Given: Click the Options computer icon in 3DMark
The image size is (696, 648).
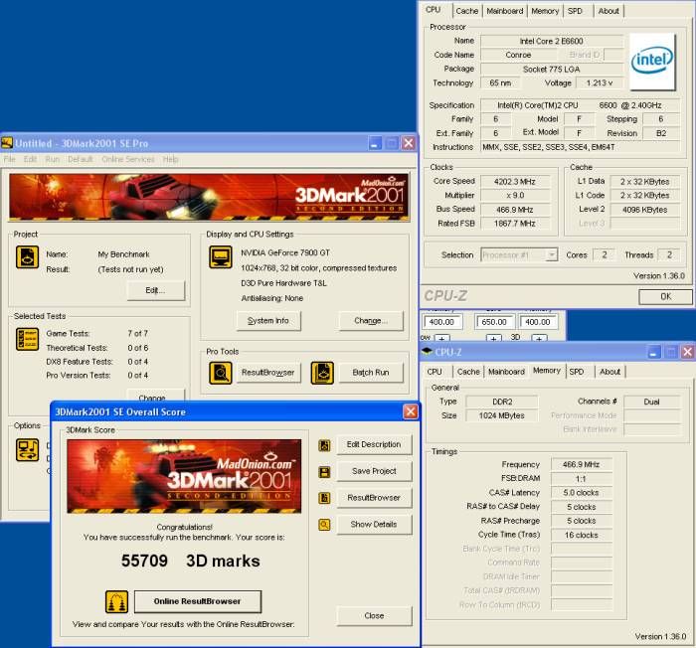Looking at the screenshot, I should pyautogui.click(x=27, y=450).
